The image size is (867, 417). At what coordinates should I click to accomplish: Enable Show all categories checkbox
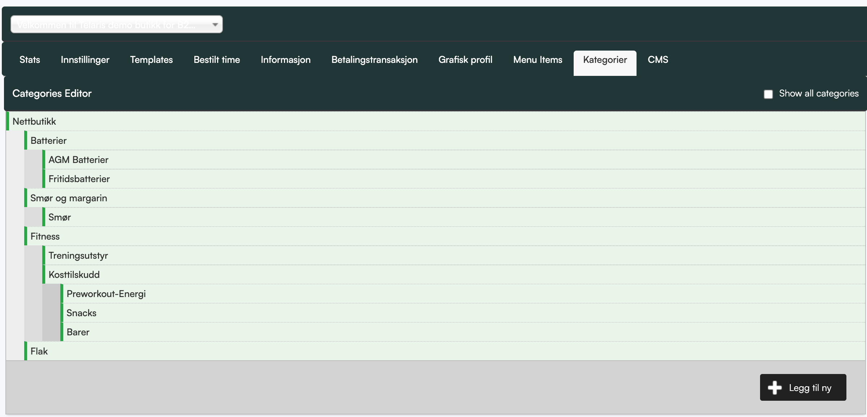pyautogui.click(x=768, y=94)
